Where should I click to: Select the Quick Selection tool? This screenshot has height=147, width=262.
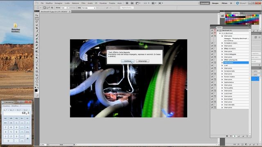point(37,25)
